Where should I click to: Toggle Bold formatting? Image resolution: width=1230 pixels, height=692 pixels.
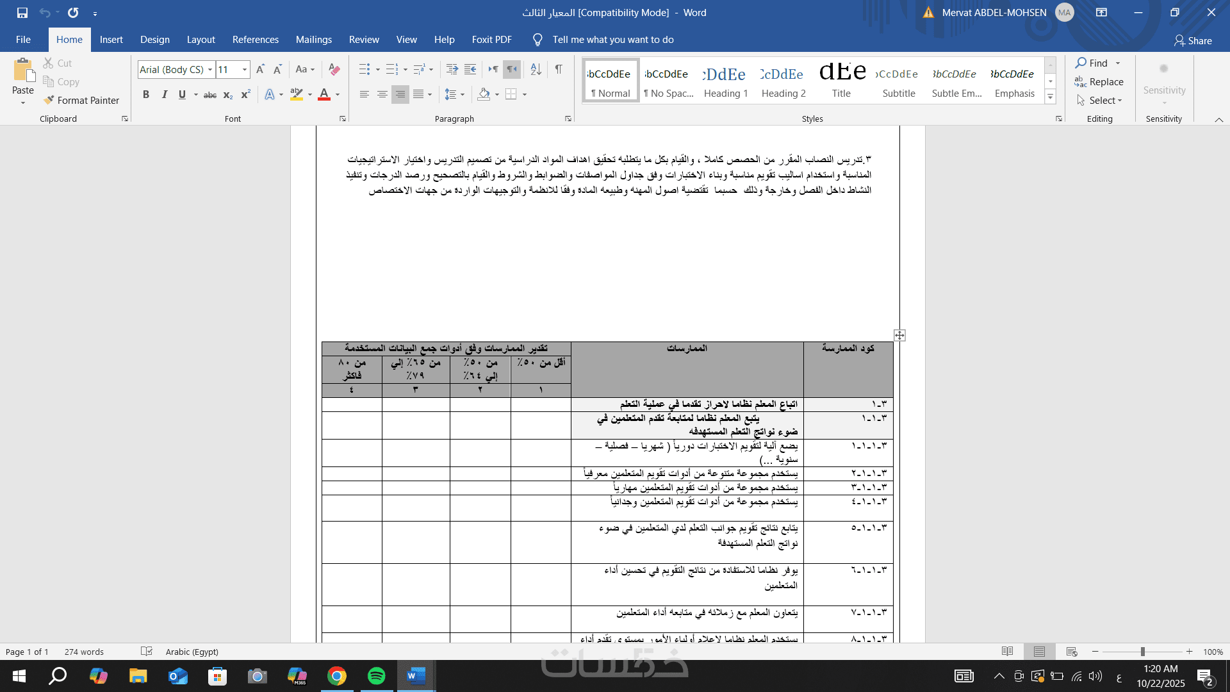146,94
